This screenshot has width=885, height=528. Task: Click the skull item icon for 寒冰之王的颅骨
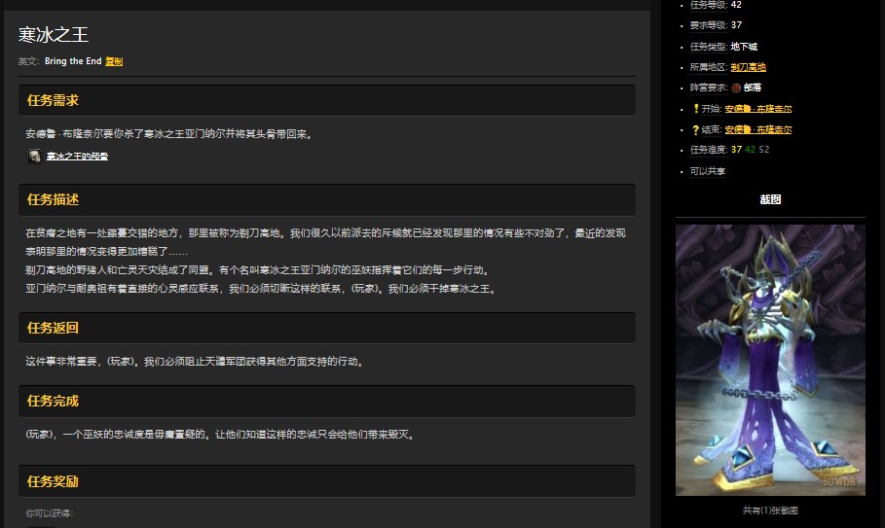(x=34, y=156)
